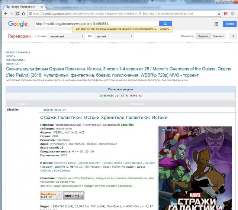The image size is (238, 210).
Task: Open actor Джефф Беннетт link
Action: pos(89,163)
